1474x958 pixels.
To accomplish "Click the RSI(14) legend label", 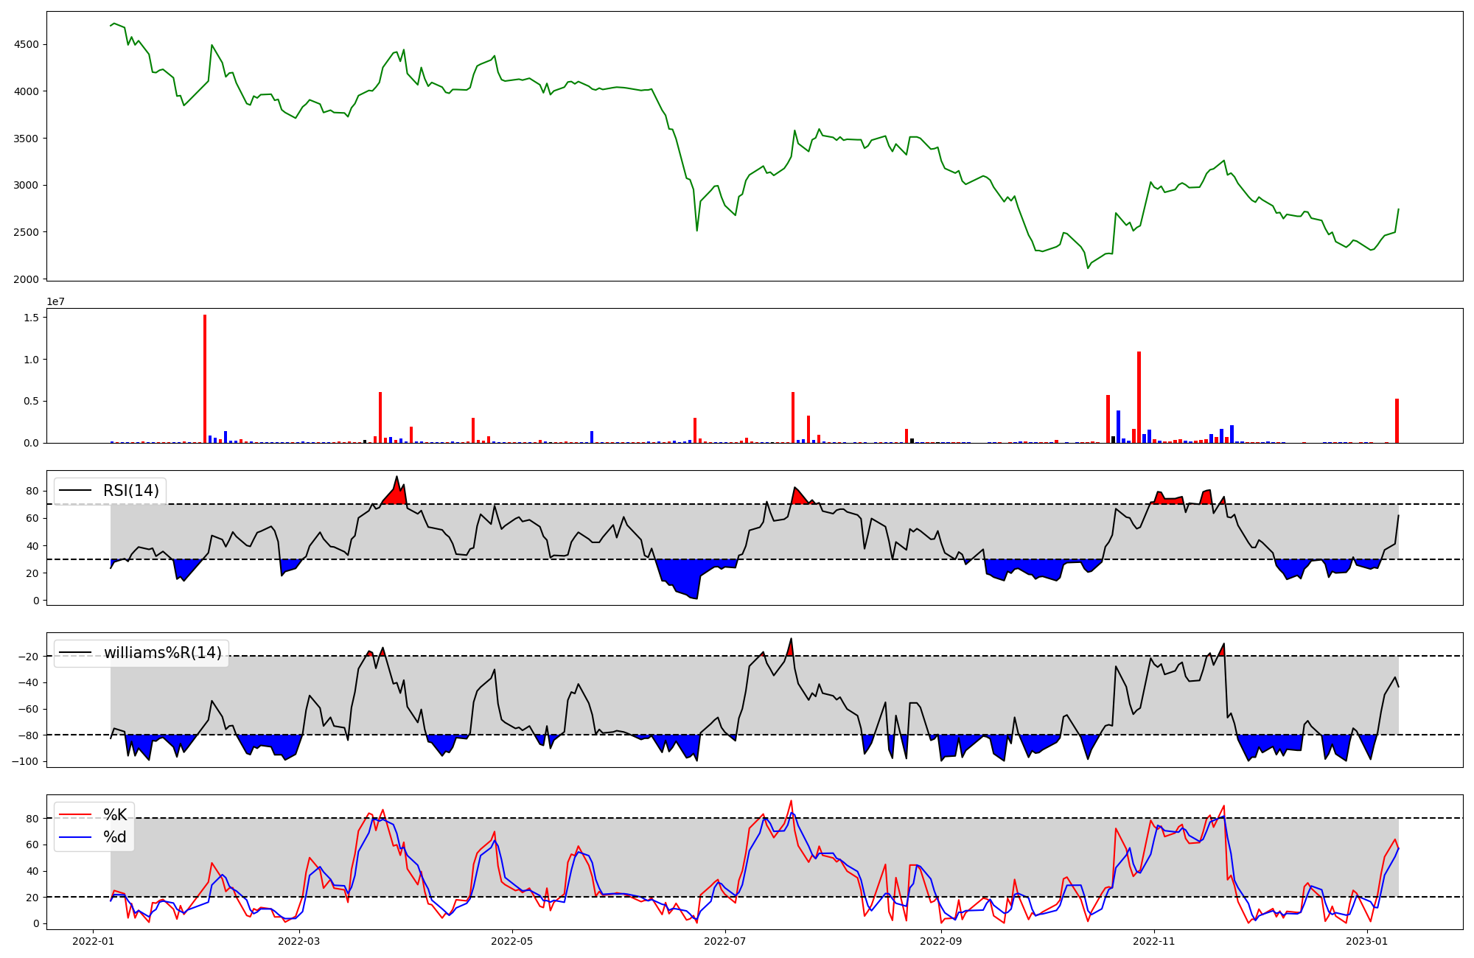I will click(130, 491).
